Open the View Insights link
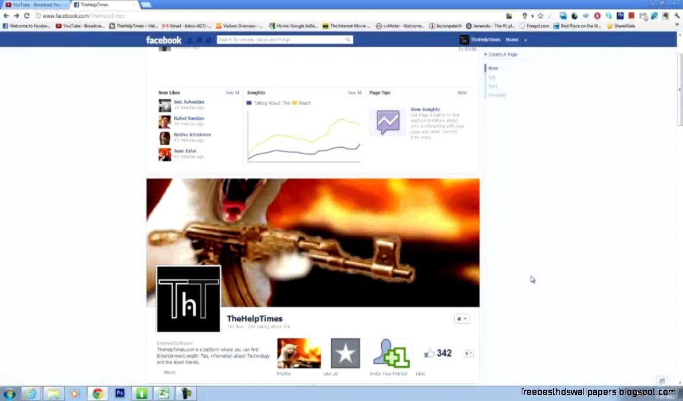 point(425,109)
